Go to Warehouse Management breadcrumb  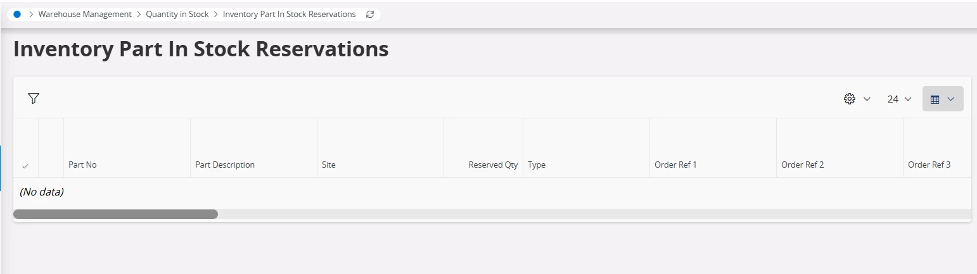coord(85,14)
